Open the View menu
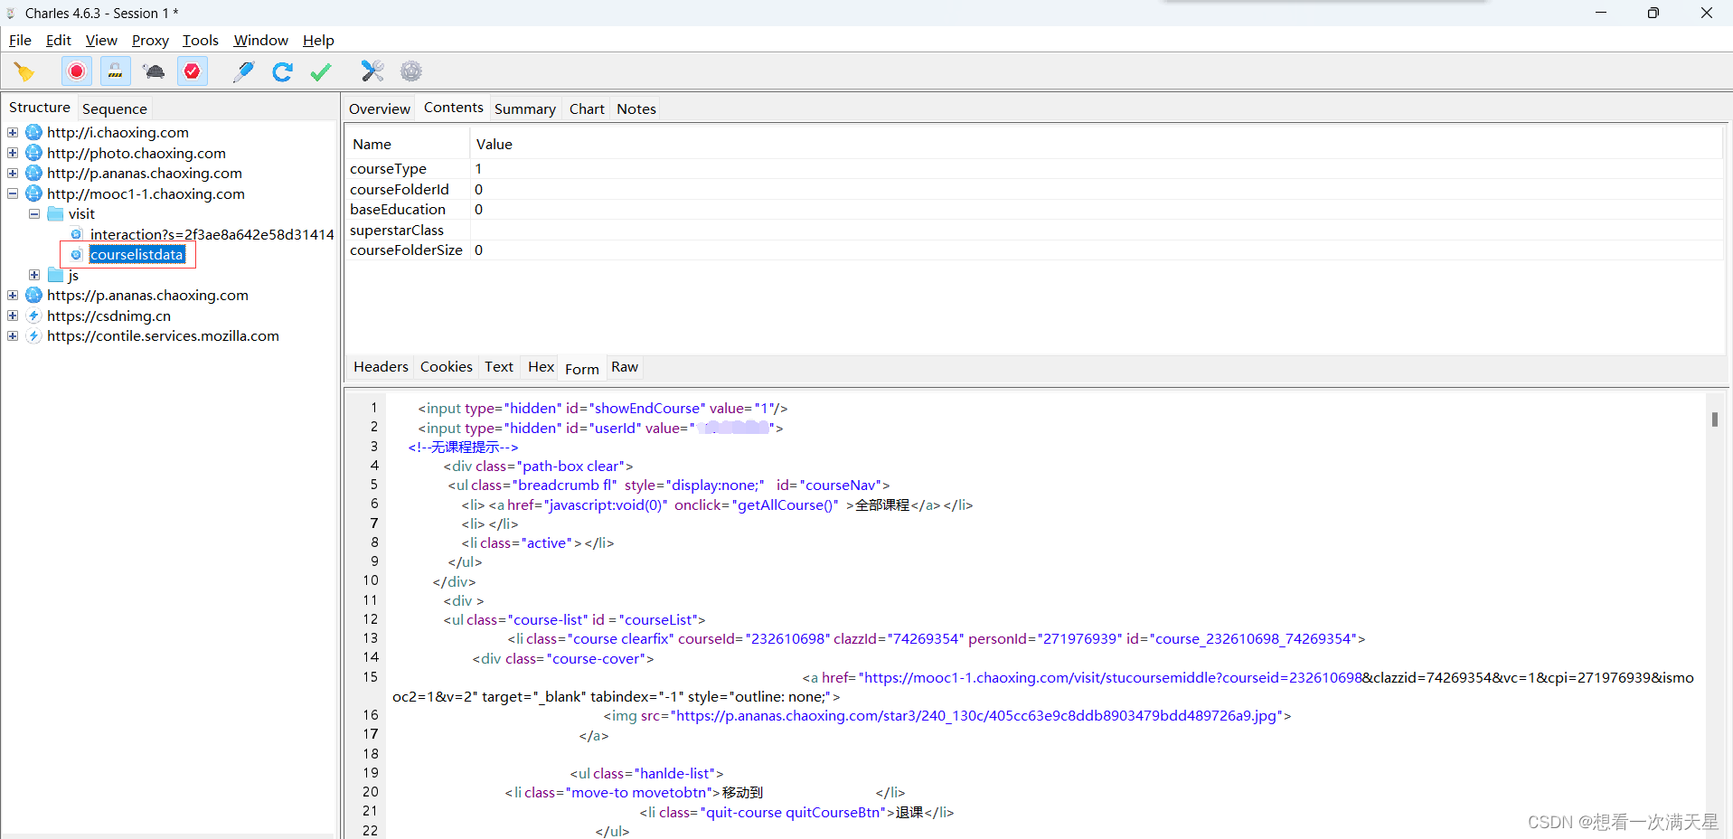Screen dimensions: 1733x839 101,40
